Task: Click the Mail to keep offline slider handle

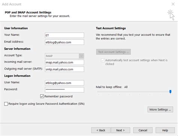Action: [x=170, y=92]
